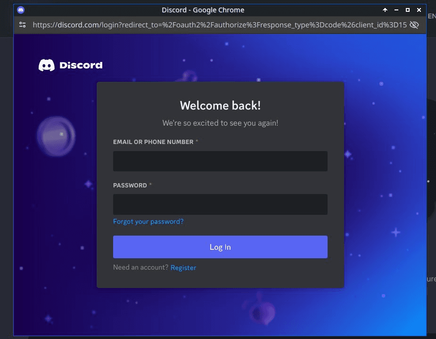Viewport: 436px width, 339px height.
Task: Click the Discord favicon in title bar
Action: click(x=21, y=10)
